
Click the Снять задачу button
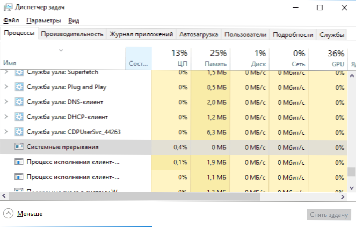[x=329, y=215]
